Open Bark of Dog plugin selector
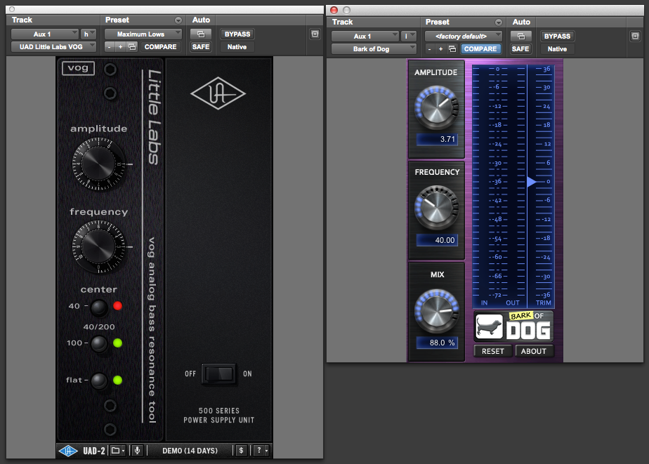 click(x=374, y=49)
